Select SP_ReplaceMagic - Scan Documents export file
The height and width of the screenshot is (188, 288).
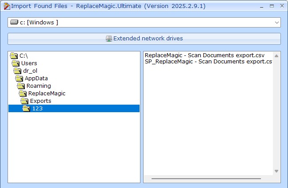[207, 62]
